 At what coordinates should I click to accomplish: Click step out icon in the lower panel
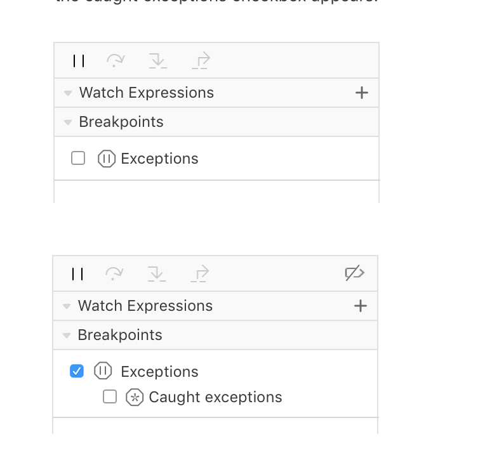click(199, 274)
